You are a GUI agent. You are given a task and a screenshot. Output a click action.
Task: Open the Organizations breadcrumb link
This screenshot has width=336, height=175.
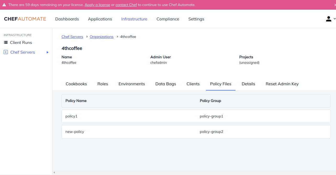click(102, 37)
